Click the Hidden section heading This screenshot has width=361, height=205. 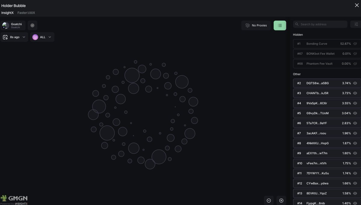point(298,35)
